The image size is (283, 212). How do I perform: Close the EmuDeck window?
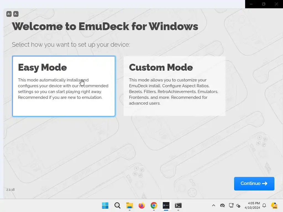point(276,4)
